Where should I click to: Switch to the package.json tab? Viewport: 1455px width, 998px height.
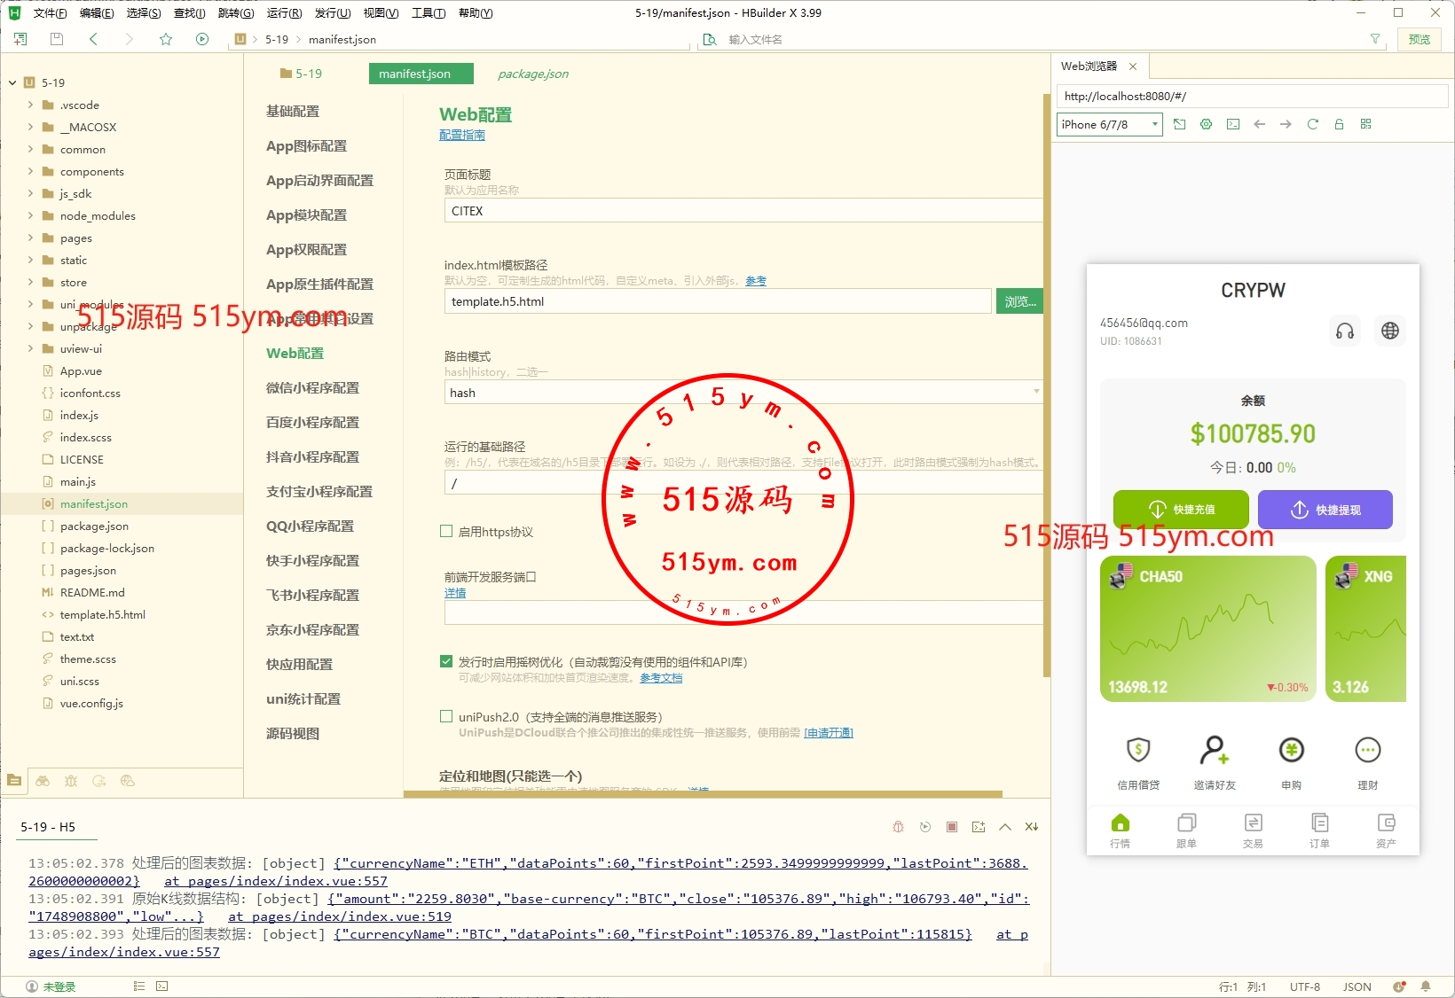[x=532, y=74]
